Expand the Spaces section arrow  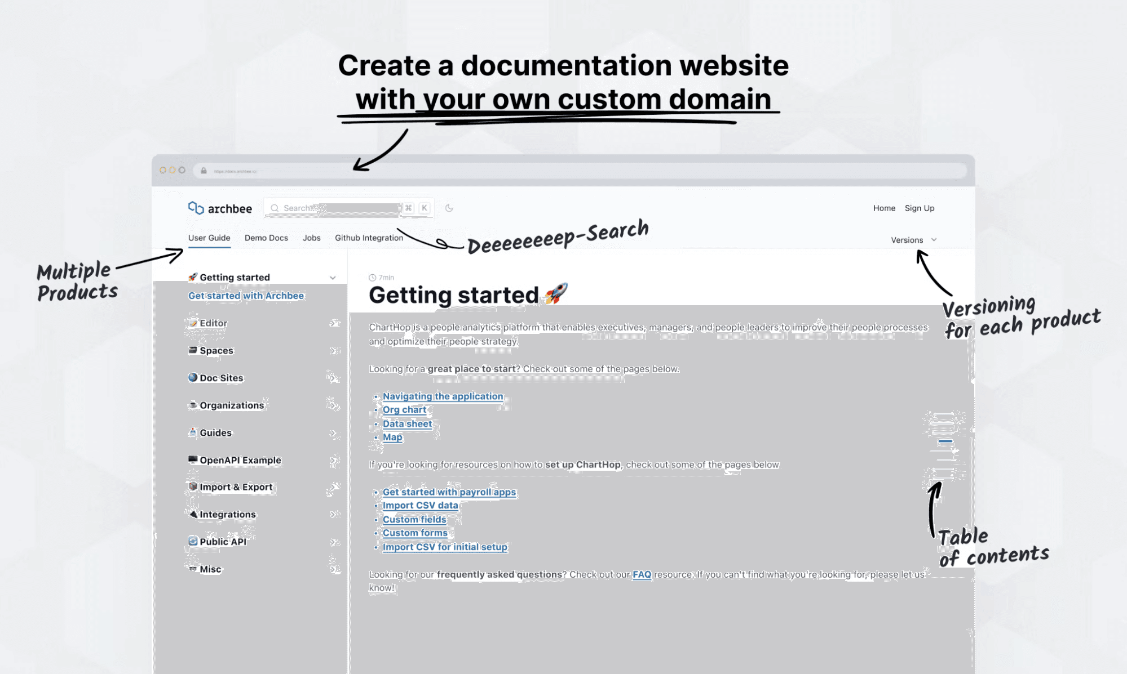[334, 350]
